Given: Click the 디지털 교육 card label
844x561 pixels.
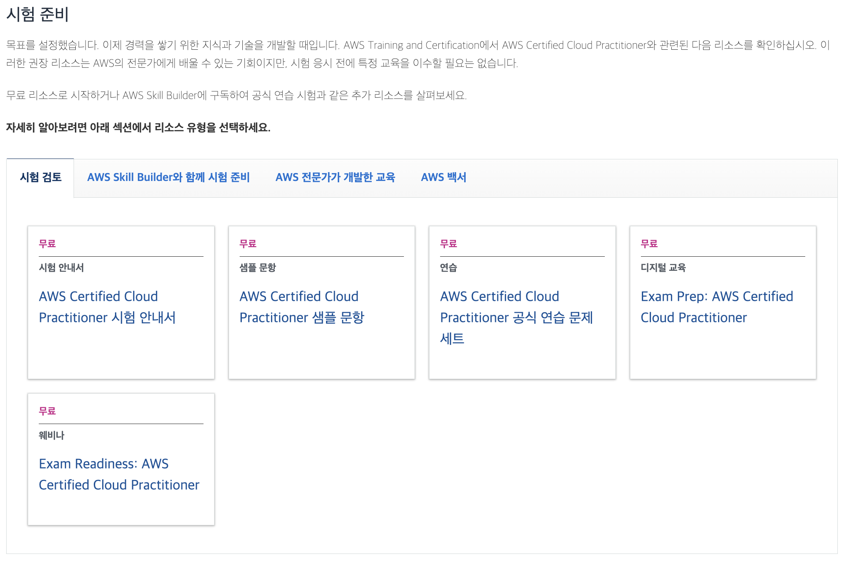Looking at the screenshot, I should 663,268.
